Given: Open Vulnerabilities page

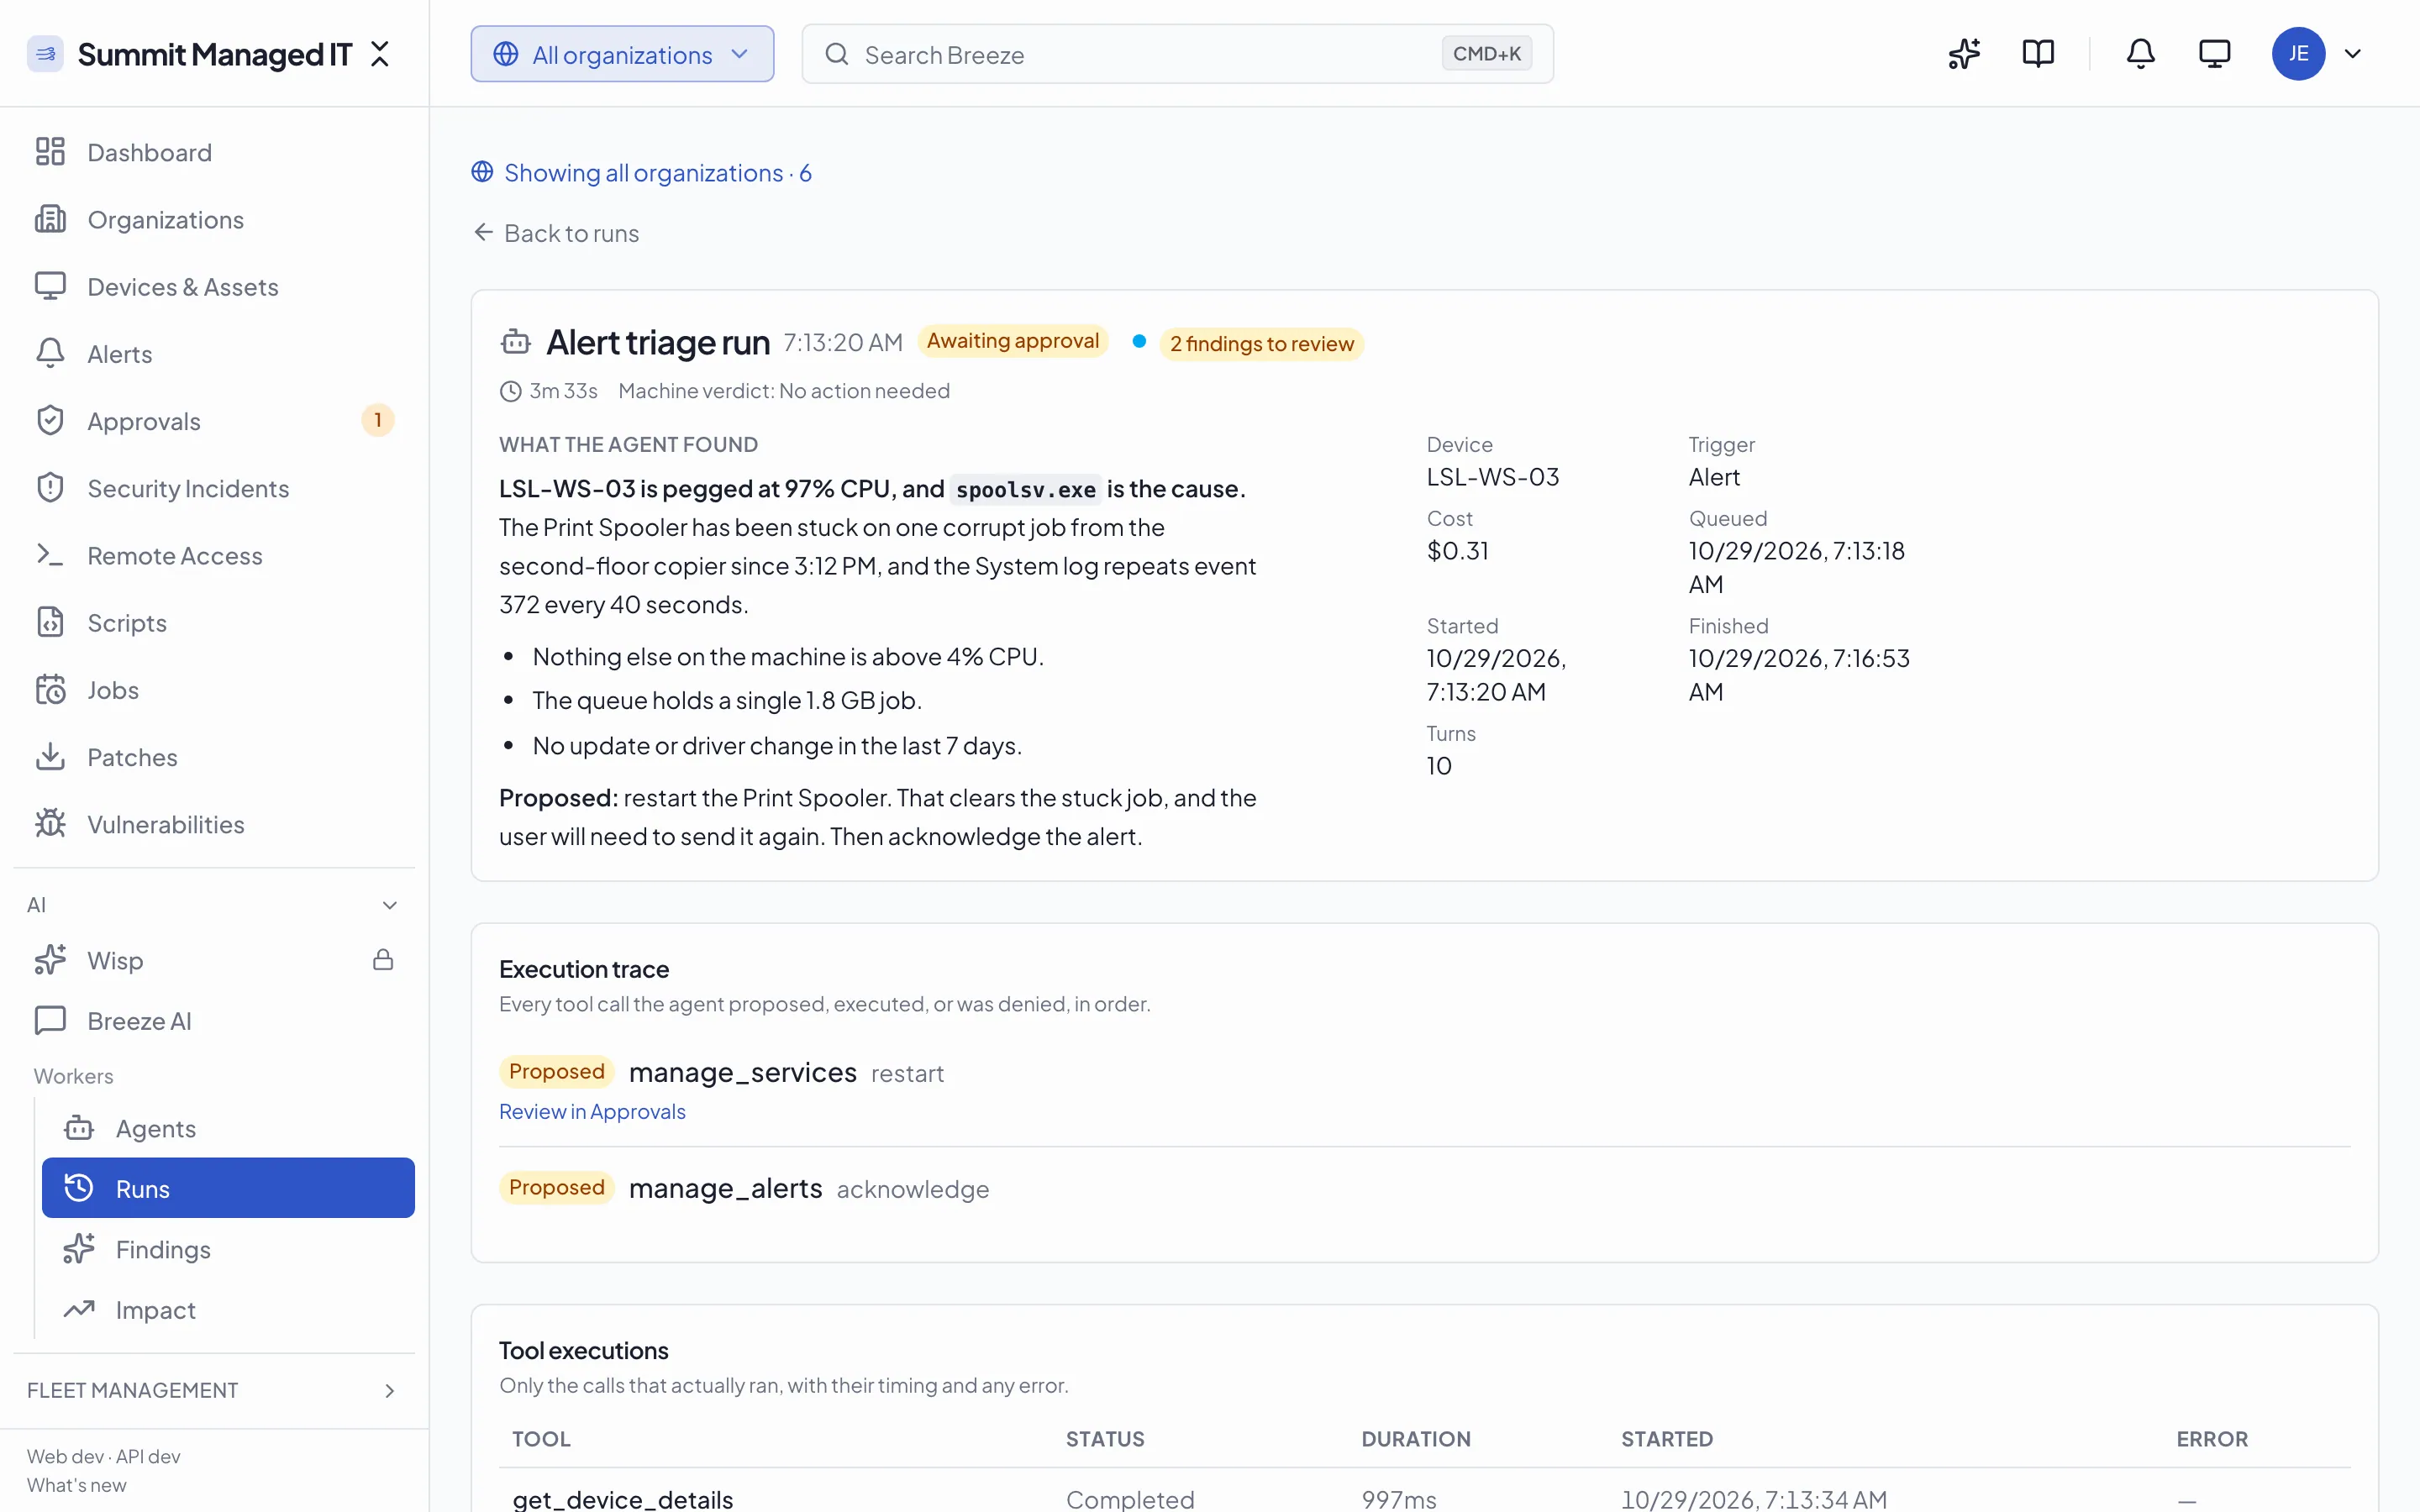Looking at the screenshot, I should [x=215, y=824].
